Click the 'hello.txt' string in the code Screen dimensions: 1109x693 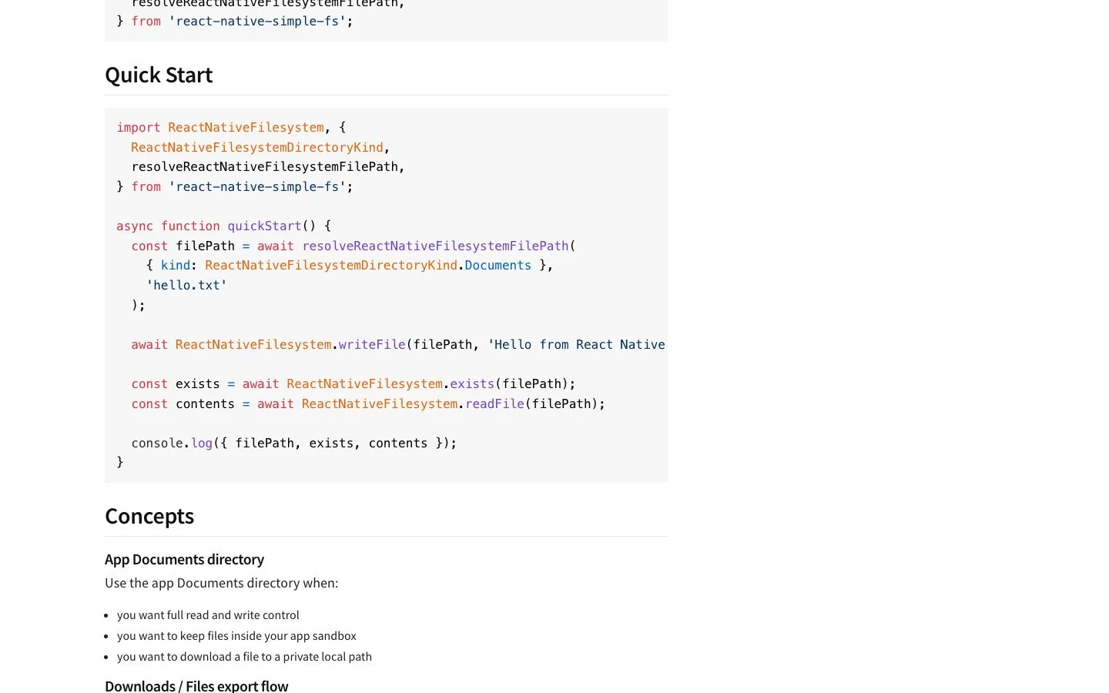pyautogui.click(x=186, y=286)
